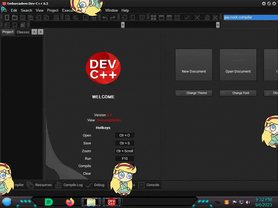
Task: Click the Find toolbar icon
Action: point(68,17)
